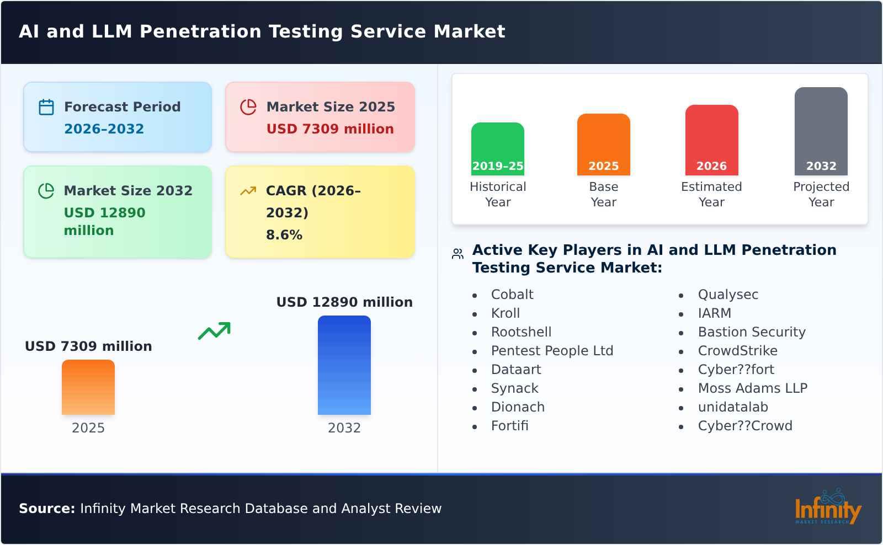Image resolution: width=883 pixels, height=545 pixels.
Task: Toggle the 2025 Base Year orange bar
Action: click(603, 145)
